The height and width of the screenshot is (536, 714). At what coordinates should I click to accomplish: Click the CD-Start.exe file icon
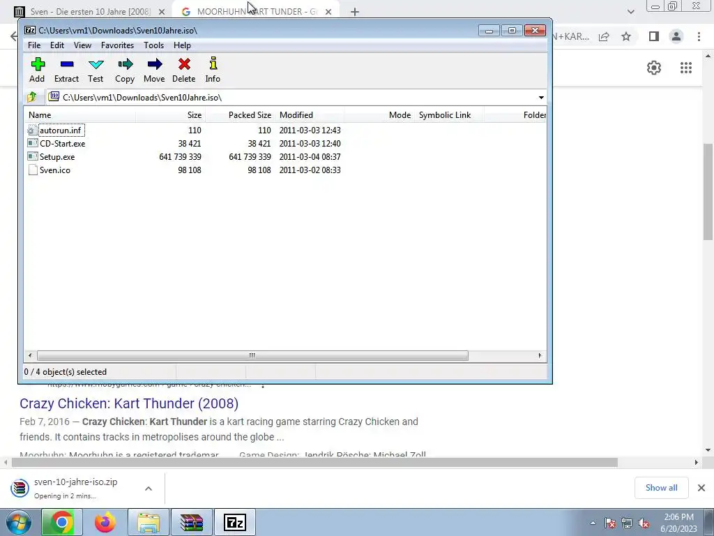32,144
